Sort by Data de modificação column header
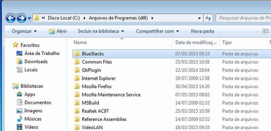 [x=196, y=42]
